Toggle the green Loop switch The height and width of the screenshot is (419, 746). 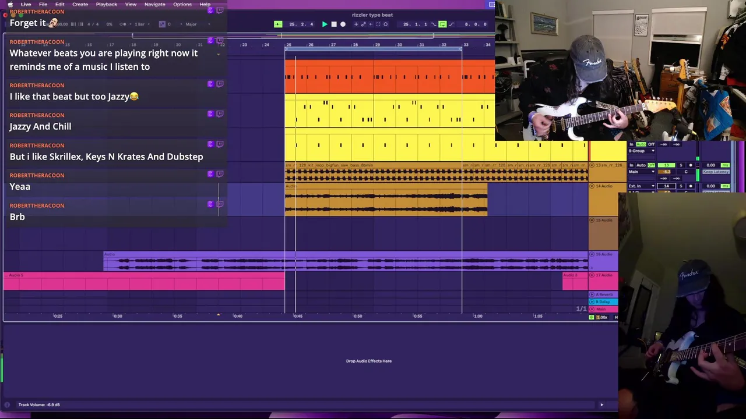[442, 24]
